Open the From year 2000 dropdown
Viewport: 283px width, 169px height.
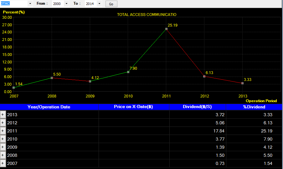pos(66,4)
